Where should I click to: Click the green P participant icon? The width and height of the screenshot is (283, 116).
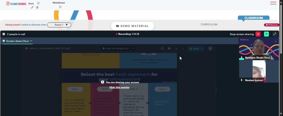tap(266, 34)
